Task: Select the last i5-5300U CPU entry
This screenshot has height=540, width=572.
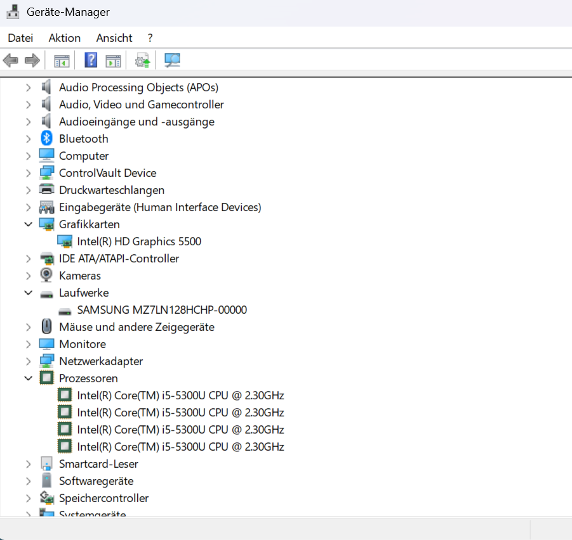Action: pos(180,447)
